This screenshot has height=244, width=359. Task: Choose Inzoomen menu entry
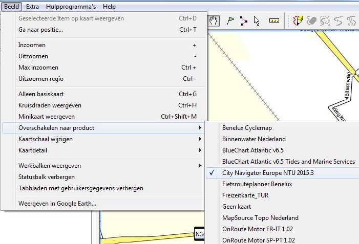103,45
